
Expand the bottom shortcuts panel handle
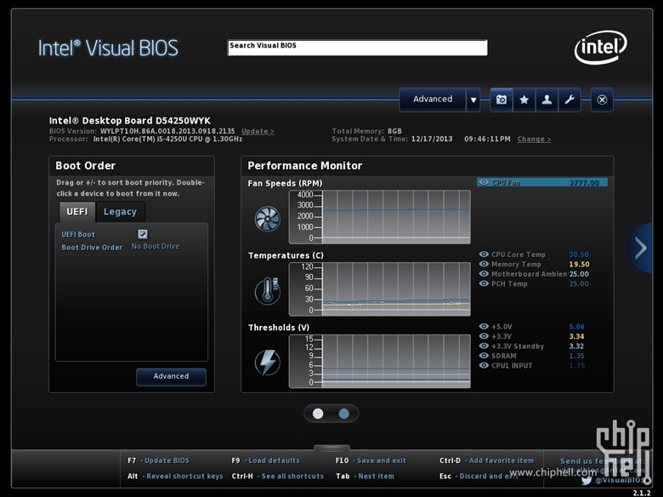pyautogui.click(x=331, y=448)
